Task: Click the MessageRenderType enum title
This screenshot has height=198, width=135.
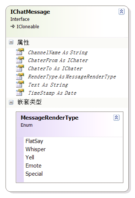Action: 50,118
